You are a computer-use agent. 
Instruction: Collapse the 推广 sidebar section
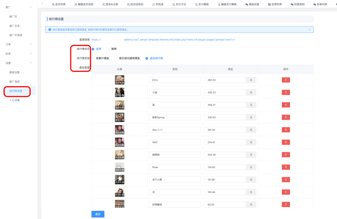31,7
